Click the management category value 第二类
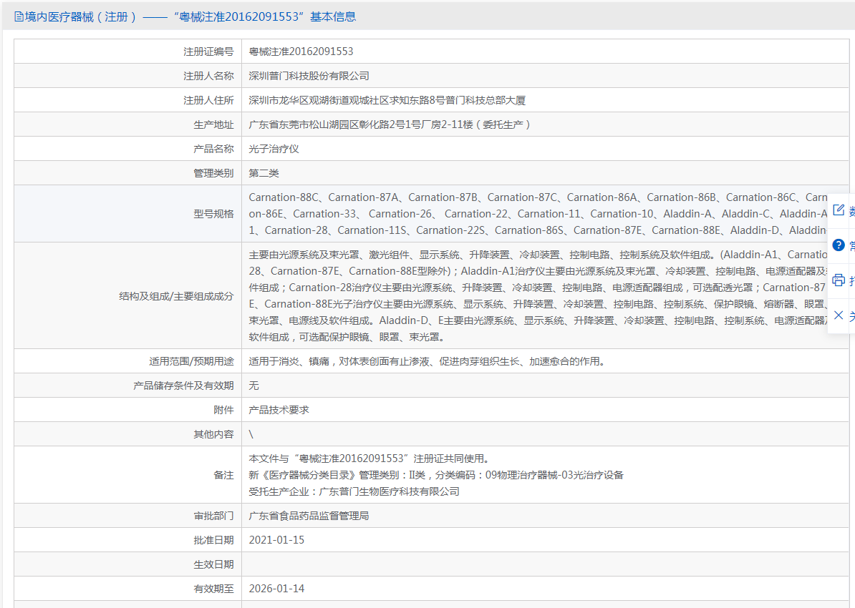The height and width of the screenshot is (608, 855). point(264,173)
